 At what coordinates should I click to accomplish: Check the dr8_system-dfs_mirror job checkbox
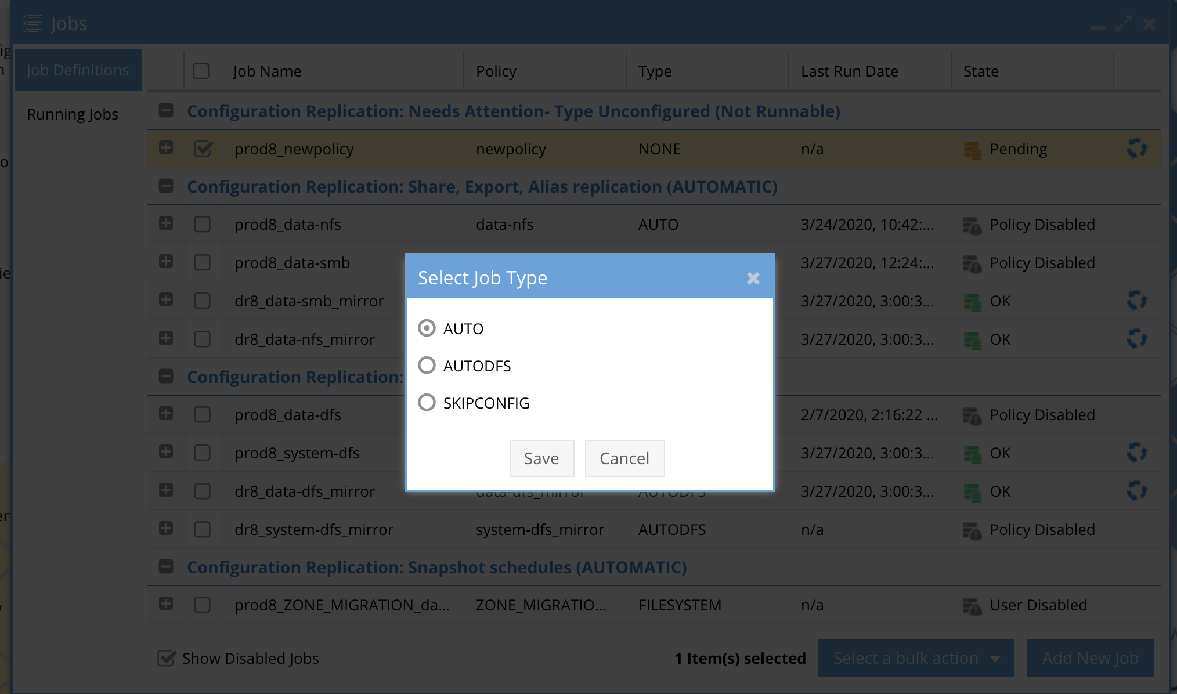[202, 530]
